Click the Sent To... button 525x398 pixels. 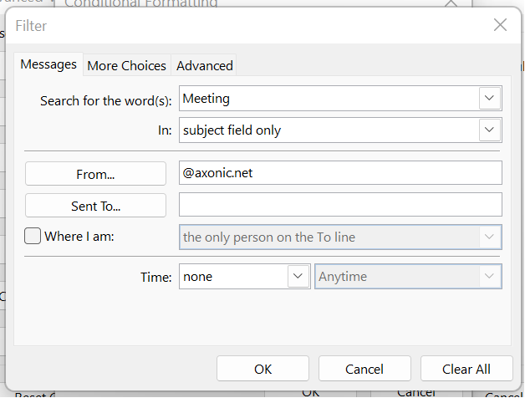(x=95, y=205)
